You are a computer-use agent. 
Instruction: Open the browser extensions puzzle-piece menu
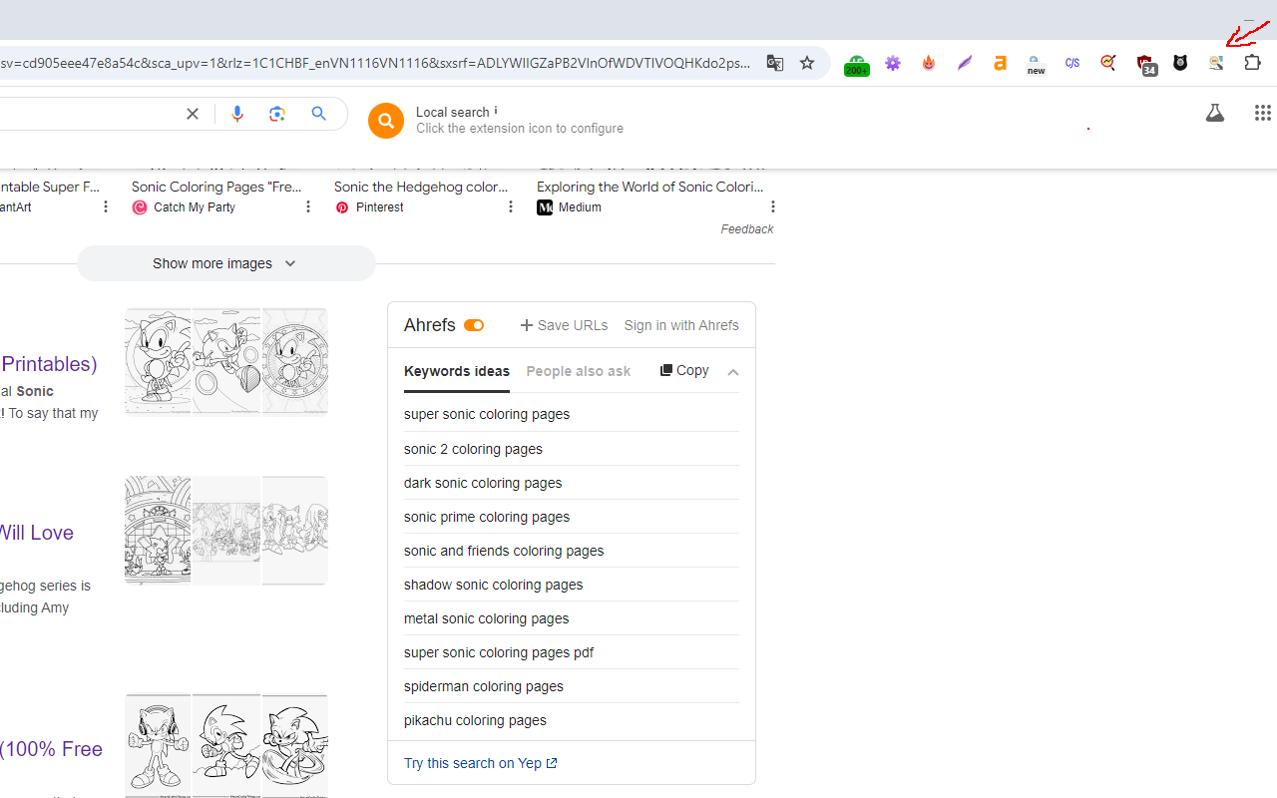(1252, 63)
